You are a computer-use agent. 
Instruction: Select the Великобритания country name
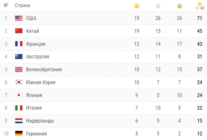click(44, 69)
